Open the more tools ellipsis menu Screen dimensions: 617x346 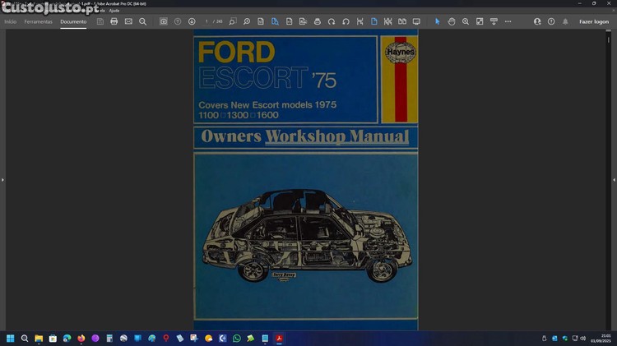508,21
